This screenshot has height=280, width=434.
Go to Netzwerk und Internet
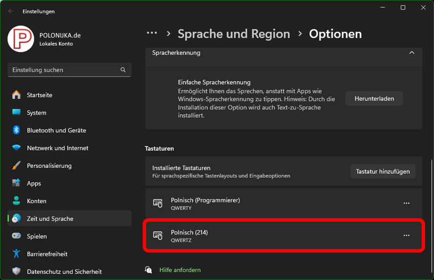click(x=58, y=148)
